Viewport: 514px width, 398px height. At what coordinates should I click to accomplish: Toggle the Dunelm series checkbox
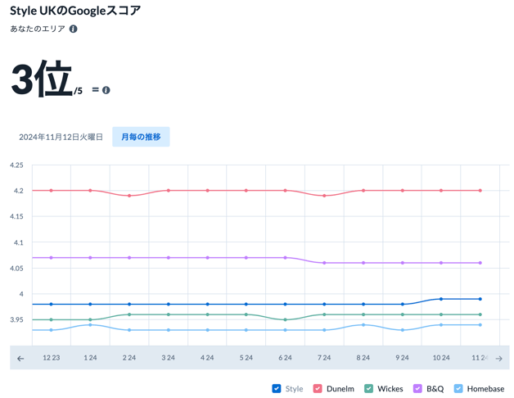tap(318, 388)
